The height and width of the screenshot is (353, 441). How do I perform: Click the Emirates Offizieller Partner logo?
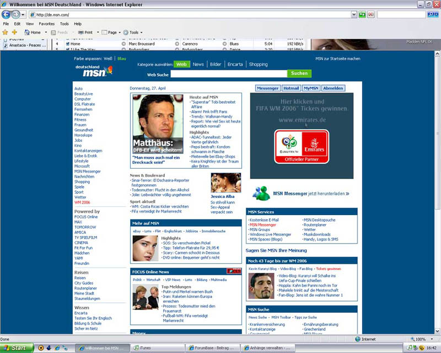[x=302, y=146]
